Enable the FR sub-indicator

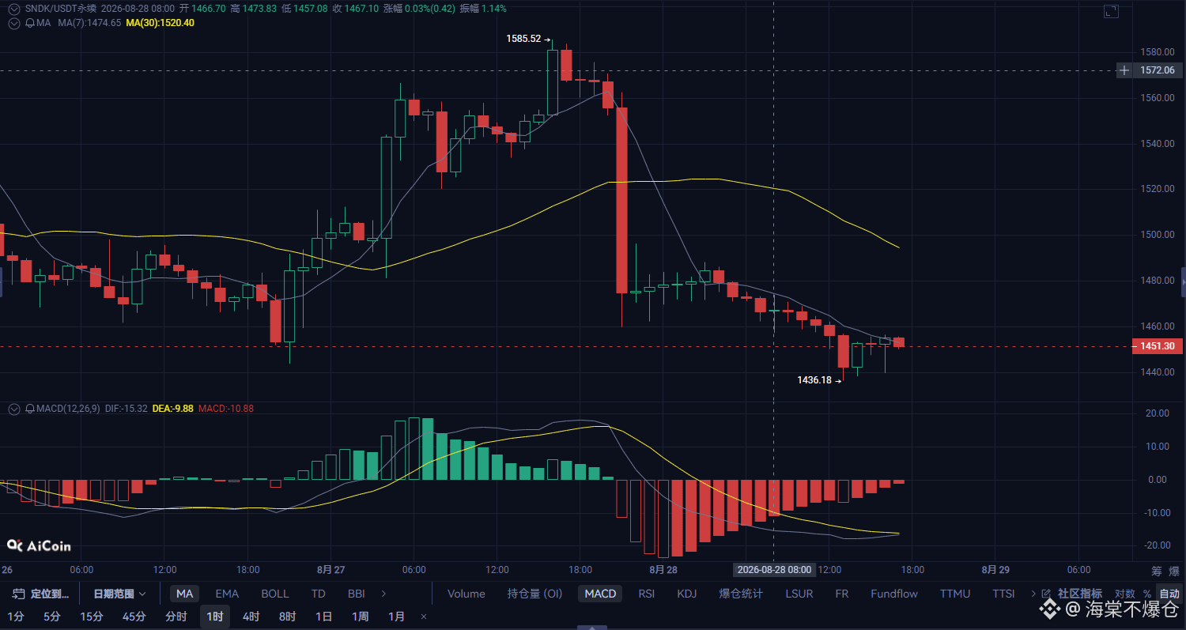point(842,594)
